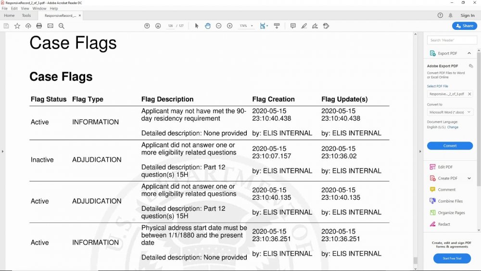Open the Window menu

39,9
